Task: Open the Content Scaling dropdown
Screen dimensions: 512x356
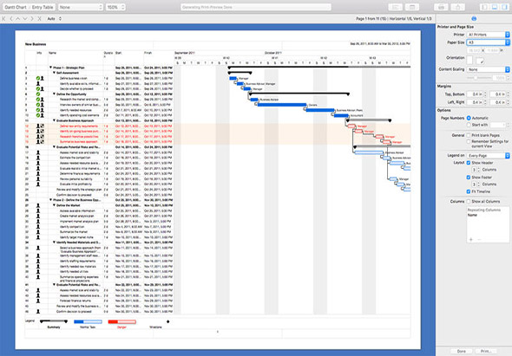Action: click(x=488, y=69)
